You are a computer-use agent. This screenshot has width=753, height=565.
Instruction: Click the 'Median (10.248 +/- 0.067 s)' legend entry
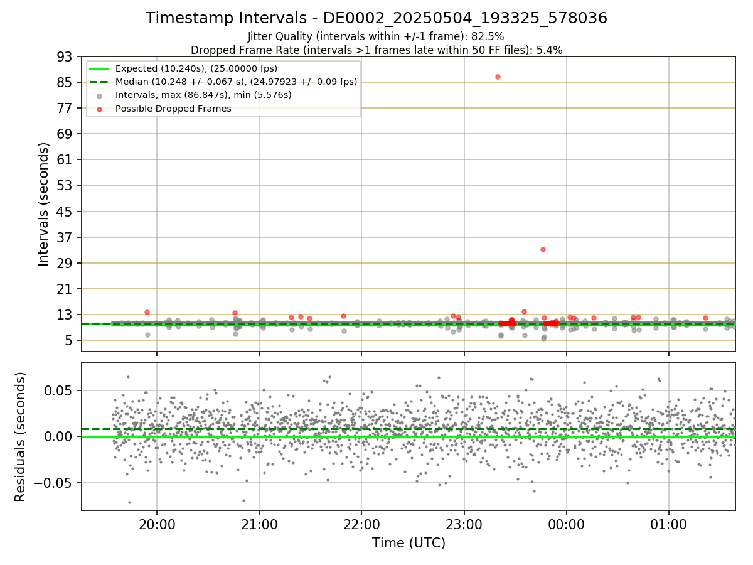[236, 82]
